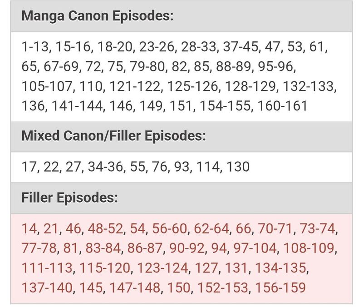The height and width of the screenshot is (307, 363).
Task: Open filler episodes 77-78 link
Action: point(39,248)
